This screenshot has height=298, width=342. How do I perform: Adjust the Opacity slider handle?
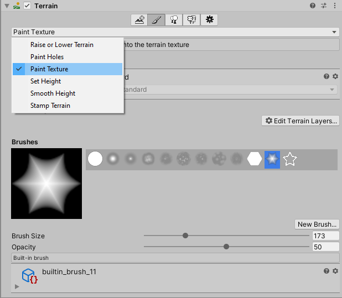pyautogui.click(x=226, y=247)
